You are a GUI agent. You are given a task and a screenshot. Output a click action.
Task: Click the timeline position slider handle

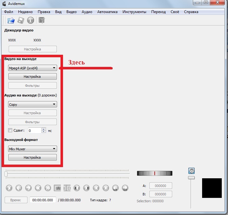click(6, 174)
